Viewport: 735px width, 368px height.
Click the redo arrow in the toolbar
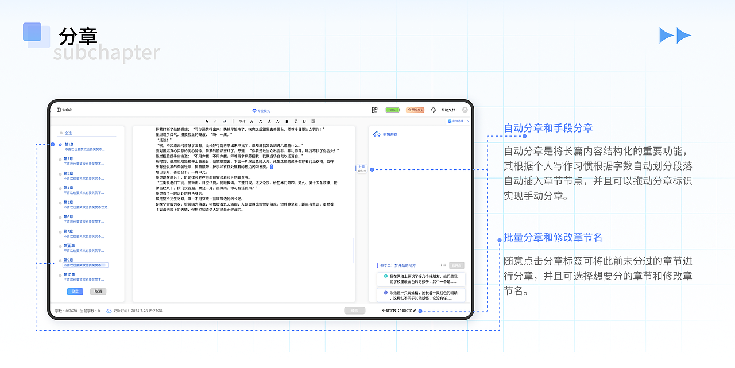215,122
